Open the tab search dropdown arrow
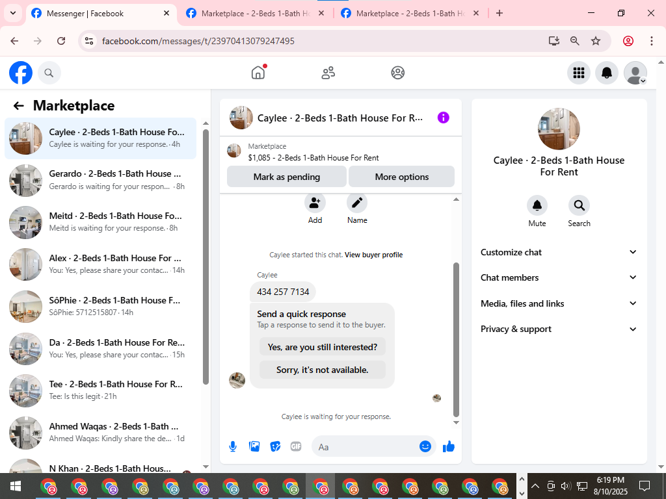 pyautogui.click(x=13, y=13)
